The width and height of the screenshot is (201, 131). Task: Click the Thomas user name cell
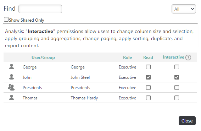click(x=30, y=98)
